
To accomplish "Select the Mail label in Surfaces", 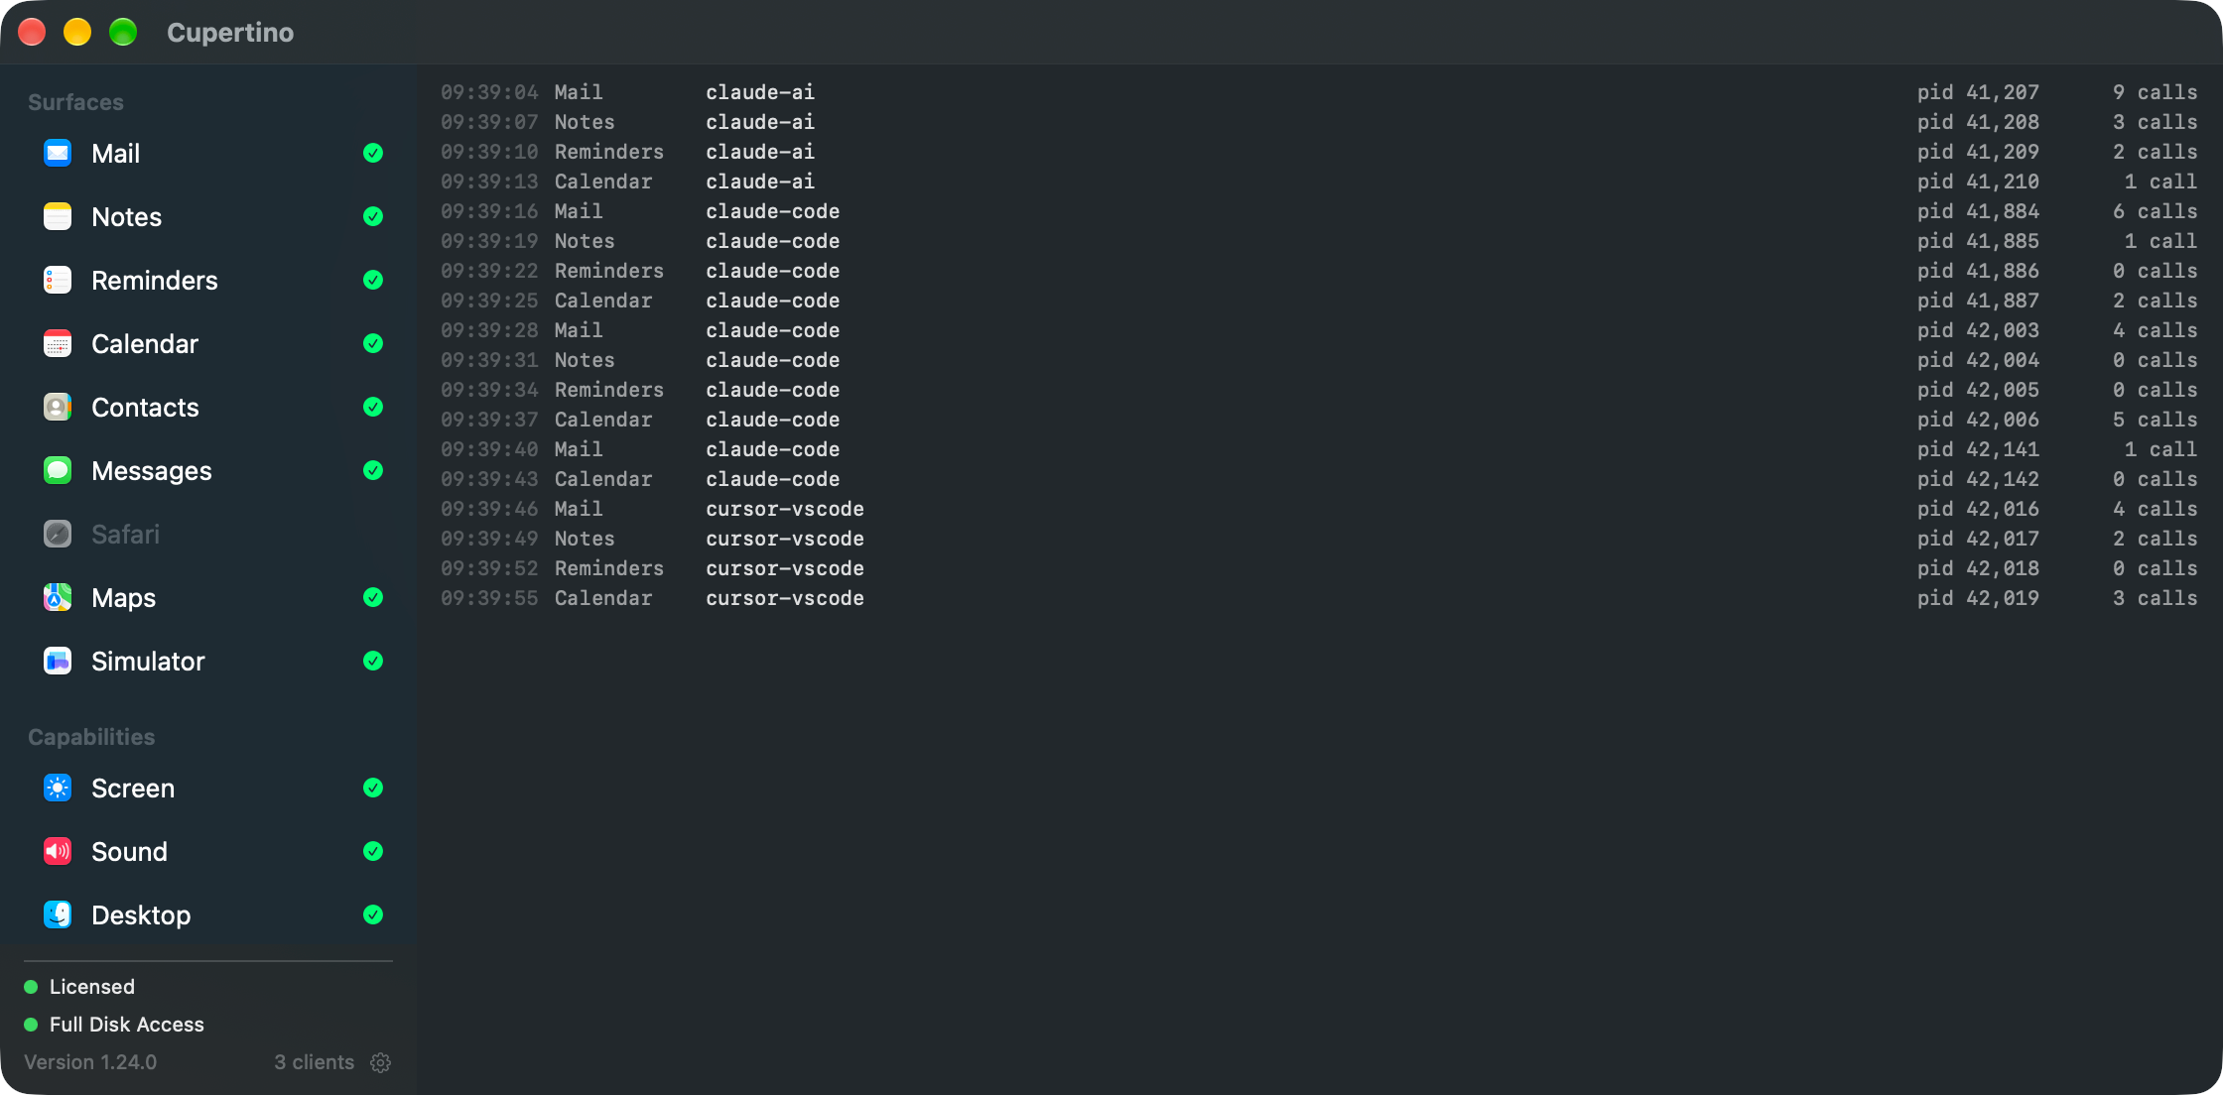I will coord(115,154).
